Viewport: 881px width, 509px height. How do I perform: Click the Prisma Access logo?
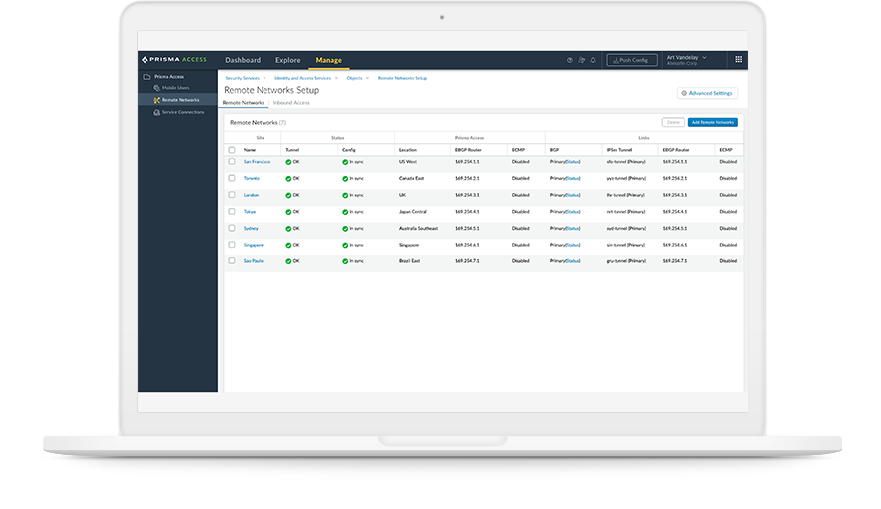pyautogui.click(x=175, y=60)
